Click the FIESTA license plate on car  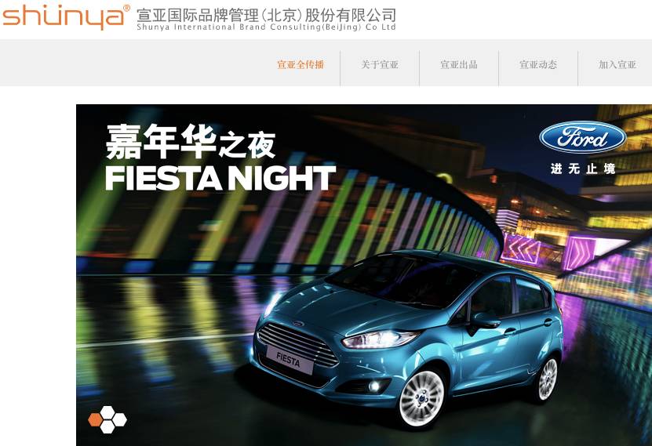290,360
